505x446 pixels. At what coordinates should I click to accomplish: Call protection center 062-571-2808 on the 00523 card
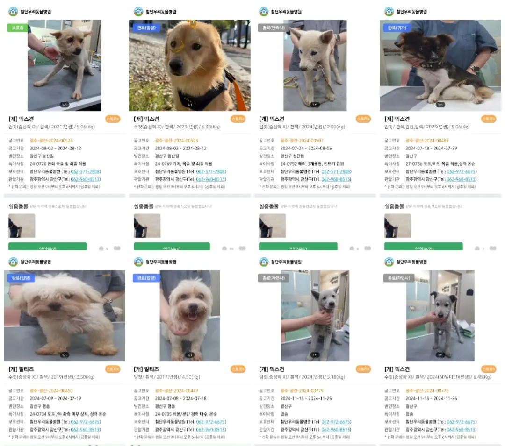[x=210, y=171]
